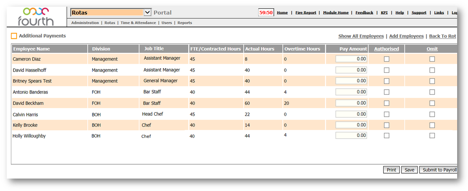Tick Omit checkbox for David Beckham
The image size is (468, 191).
[x=432, y=103]
